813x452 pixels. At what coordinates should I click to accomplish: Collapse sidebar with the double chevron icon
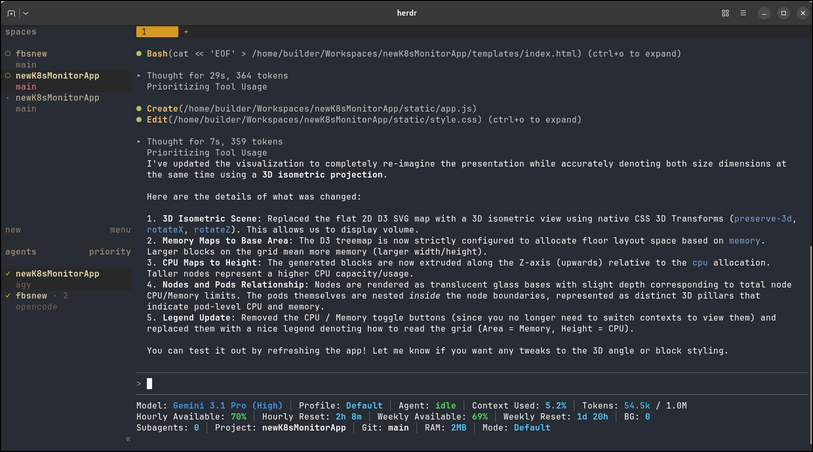point(128,439)
